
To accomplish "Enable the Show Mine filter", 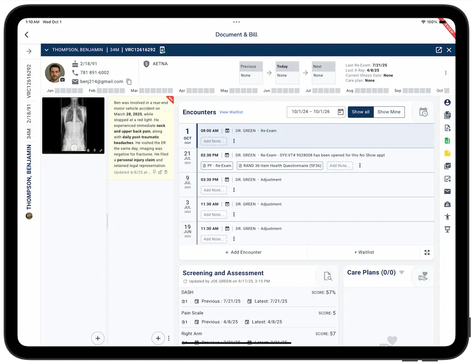I will pos(389,112).
